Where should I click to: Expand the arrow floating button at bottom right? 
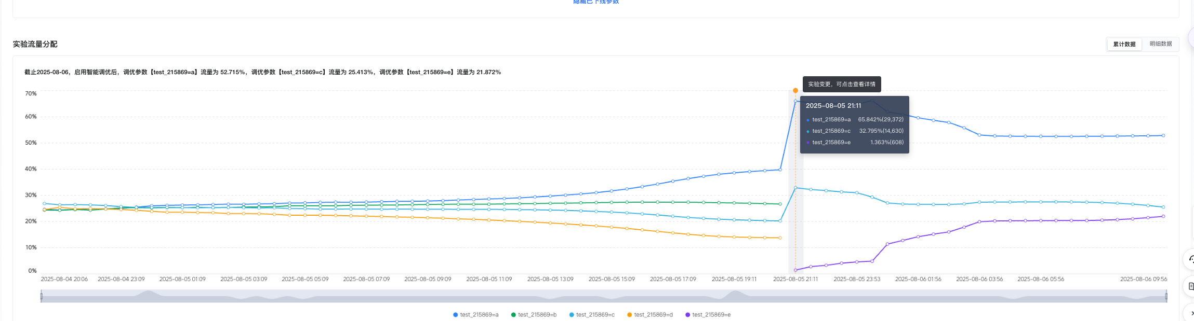point(1190,313)
